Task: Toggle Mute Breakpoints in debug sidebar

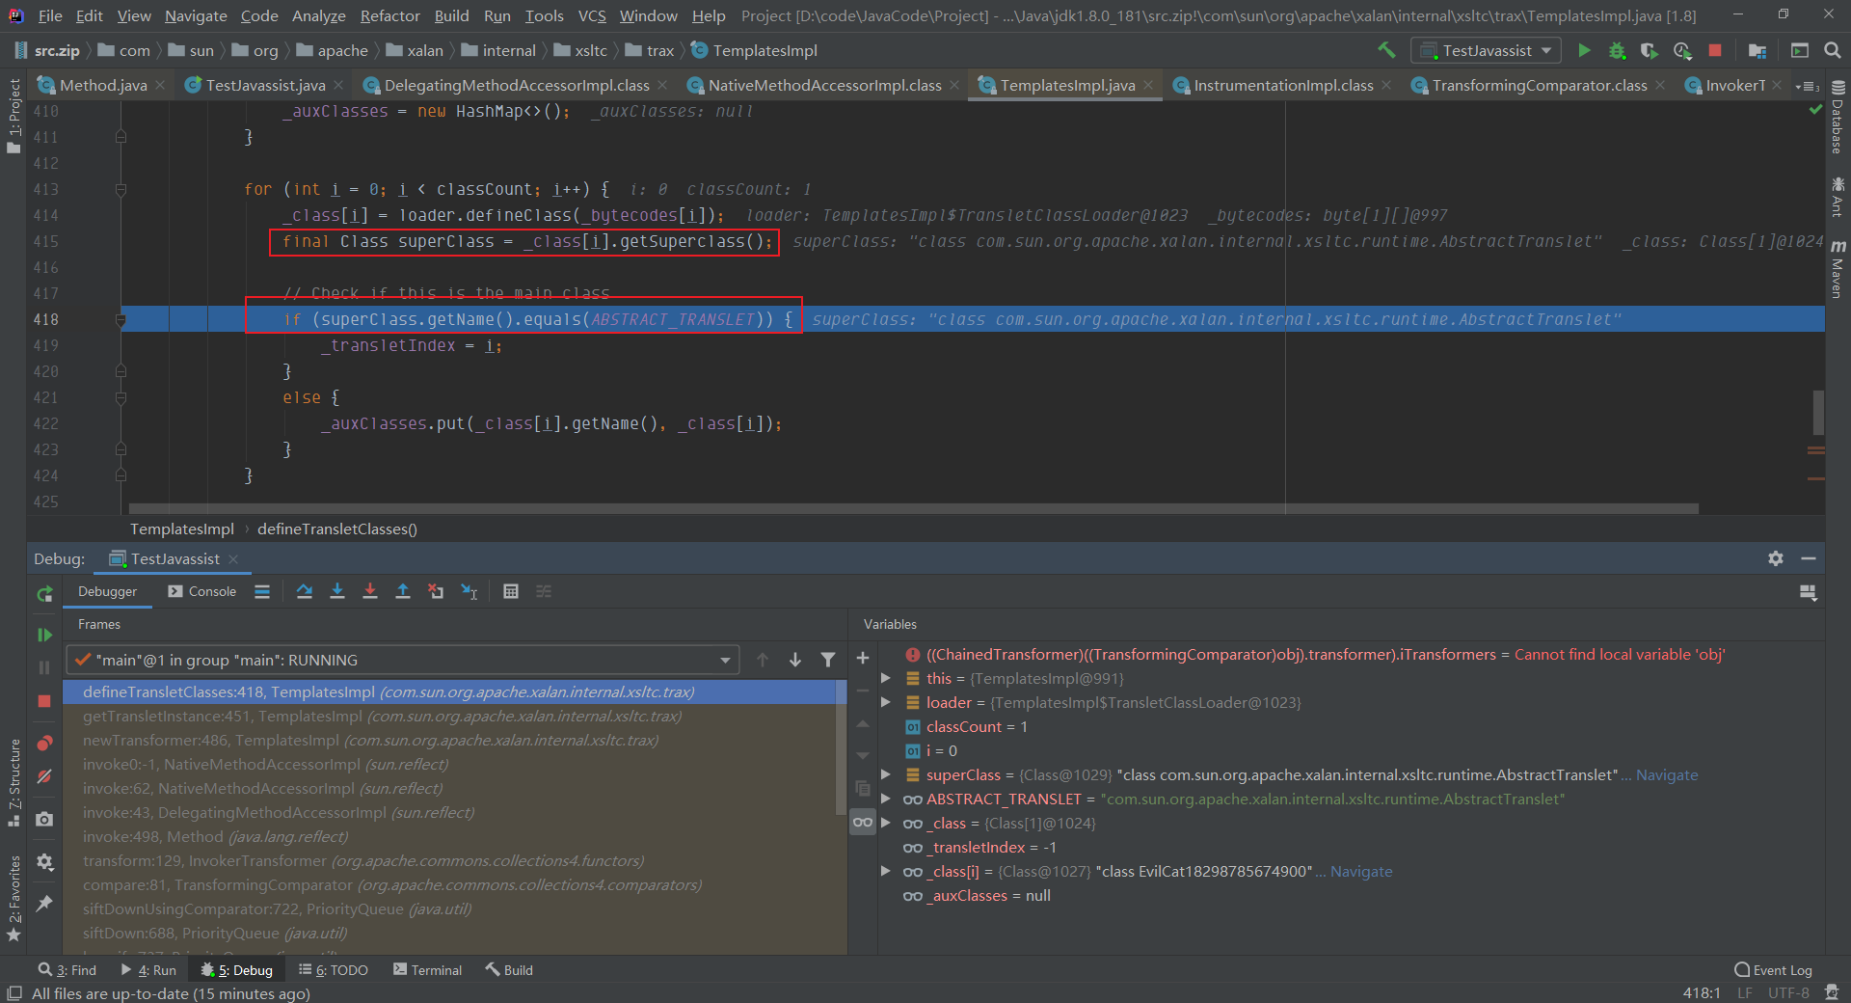Action: coord(44,776)
